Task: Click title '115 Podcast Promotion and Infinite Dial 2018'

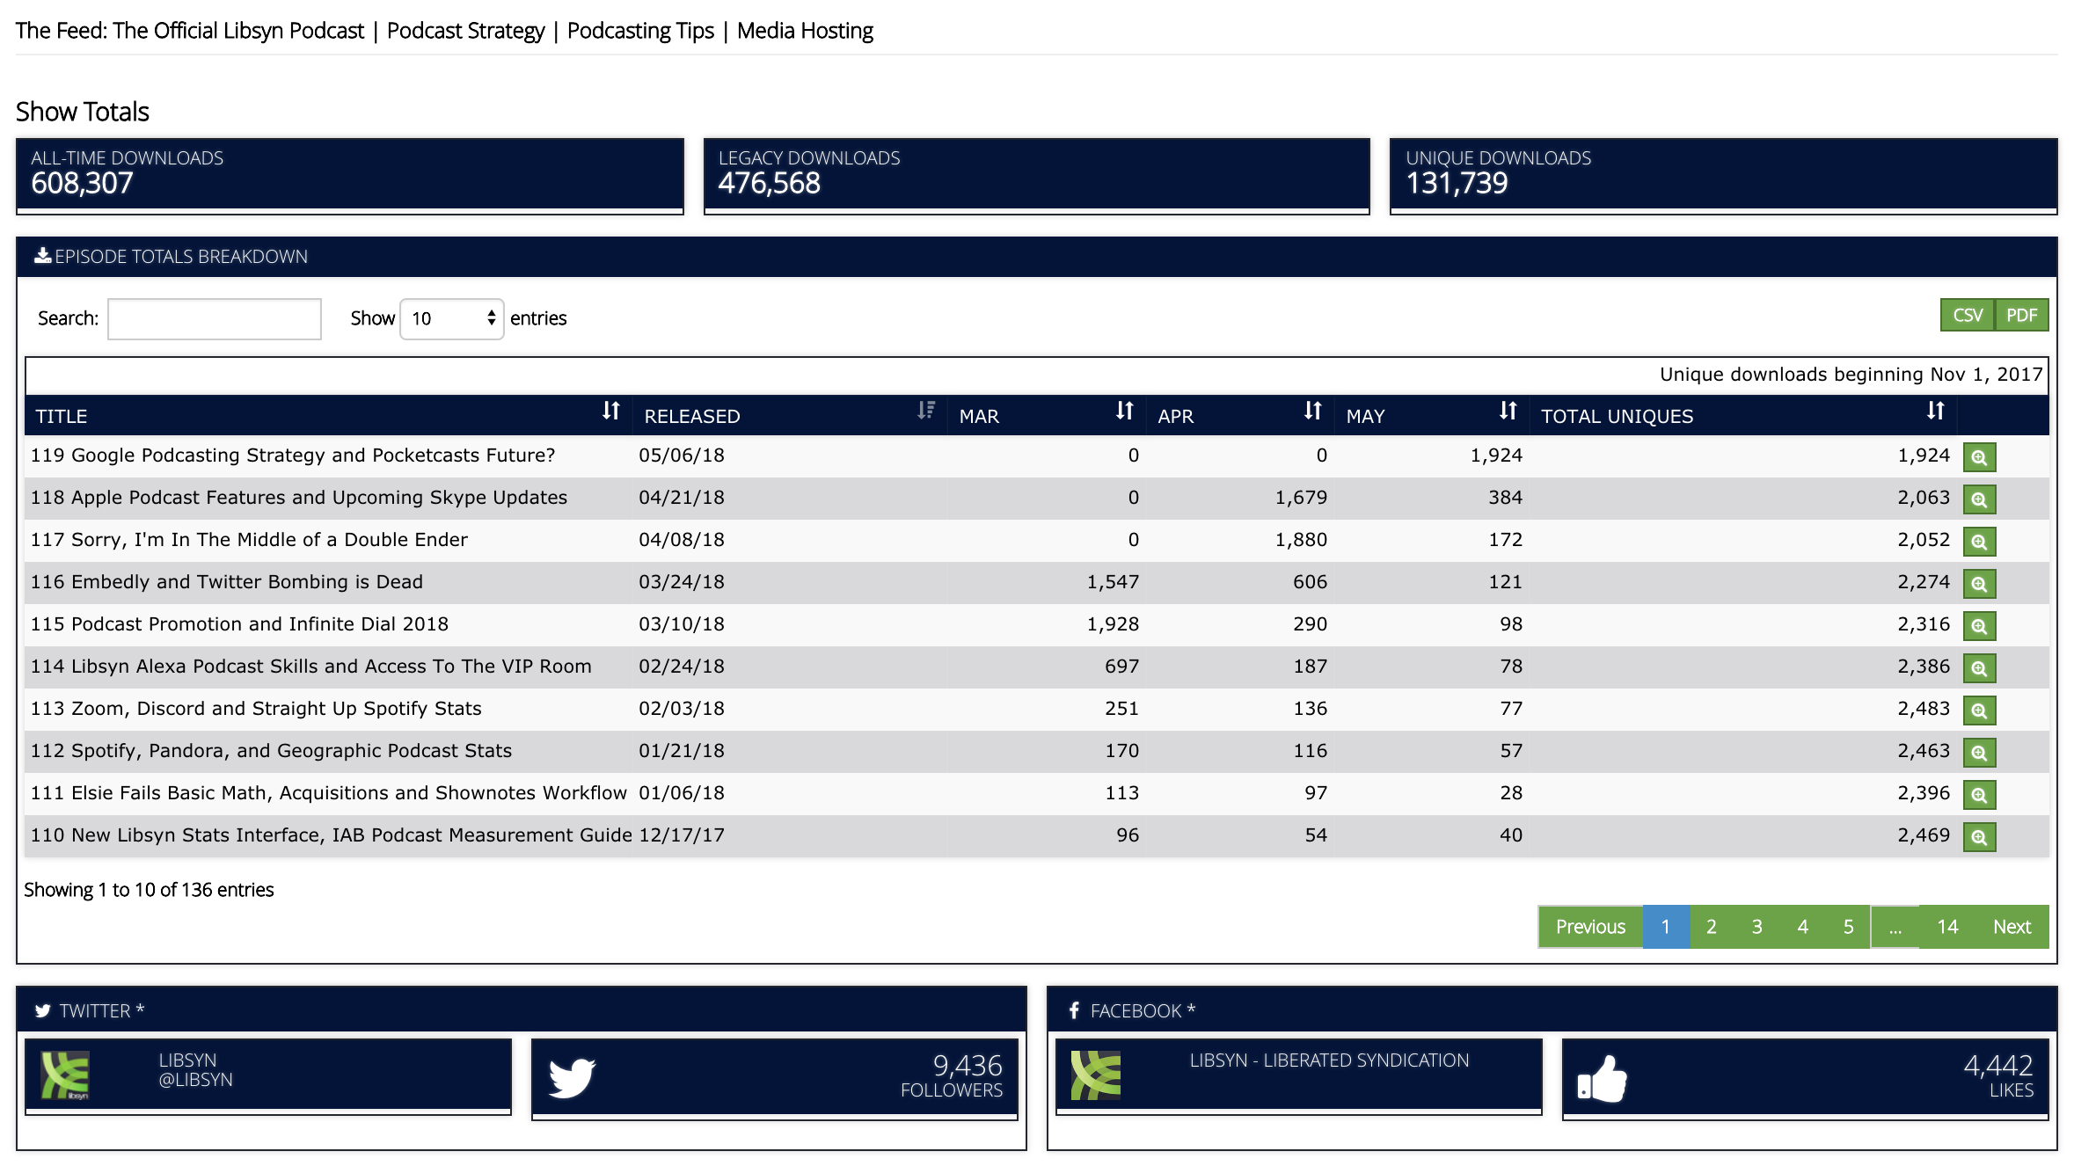Action: [239, 624]
